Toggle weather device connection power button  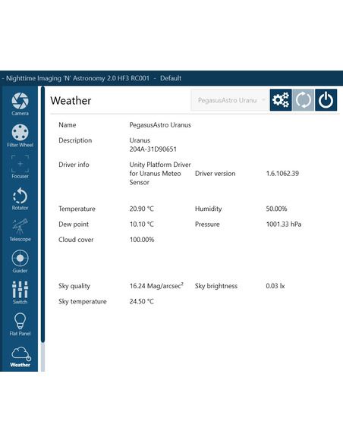pyautogui.click(x=326, y=100)
